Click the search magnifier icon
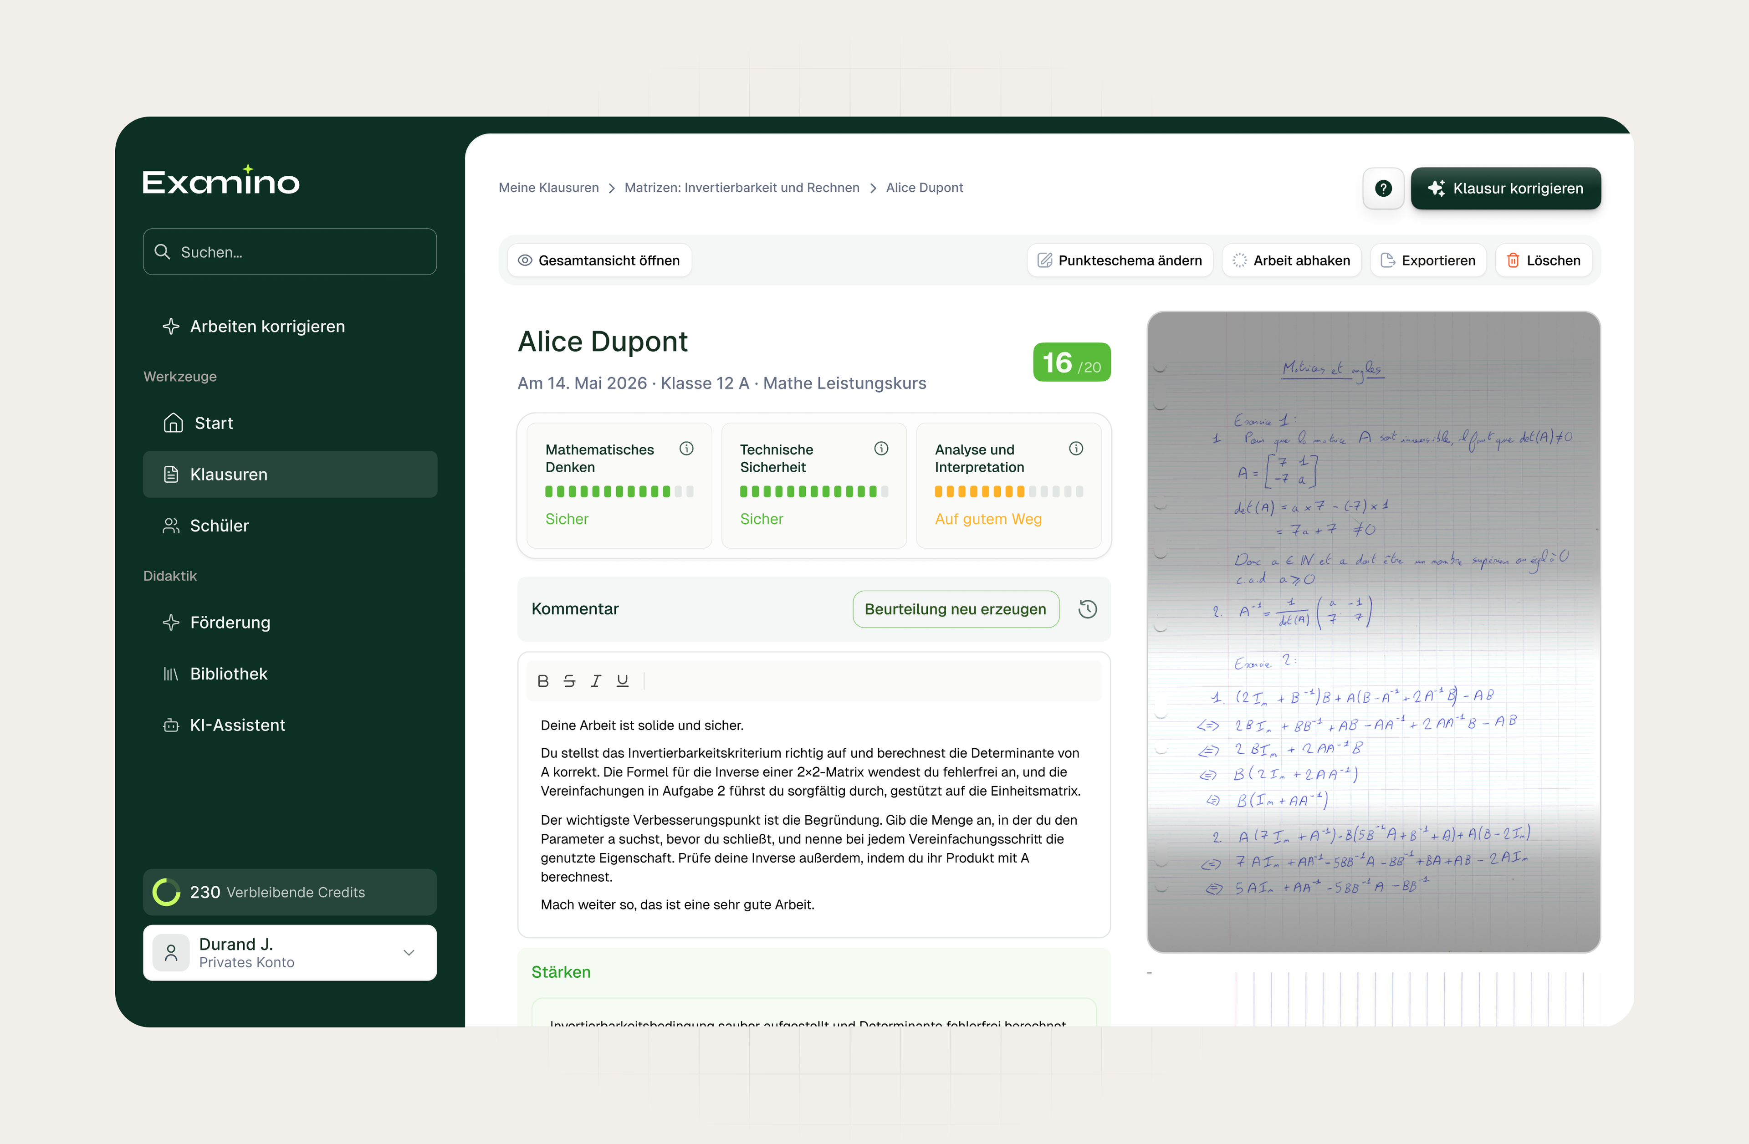1749x1144 pixels. [163, 252]
